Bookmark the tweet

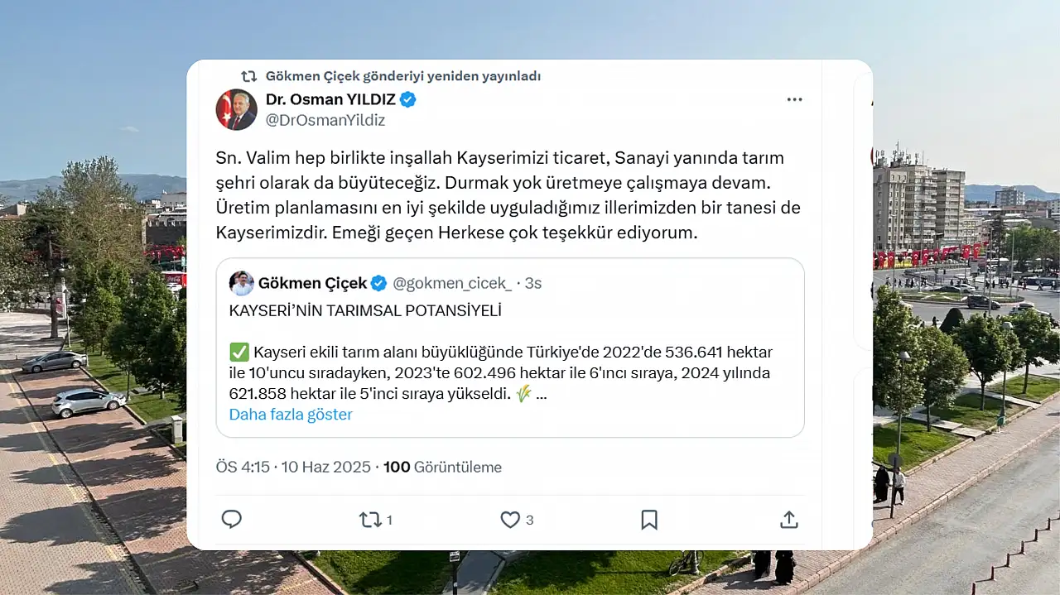coord(649,520)
